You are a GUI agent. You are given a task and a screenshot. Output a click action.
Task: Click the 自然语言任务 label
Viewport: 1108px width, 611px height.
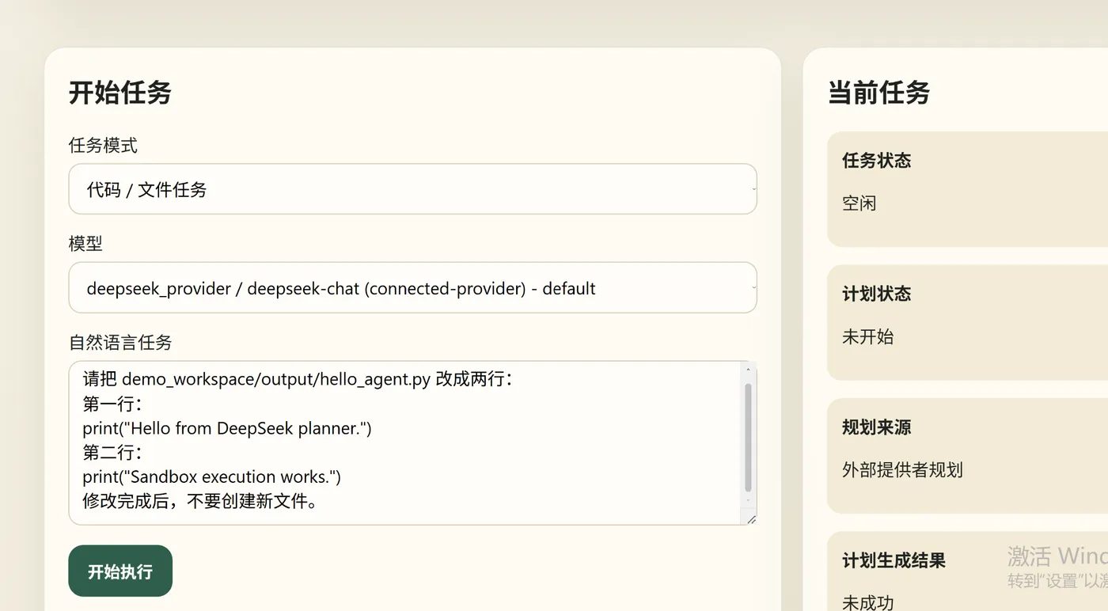point(120,343)
